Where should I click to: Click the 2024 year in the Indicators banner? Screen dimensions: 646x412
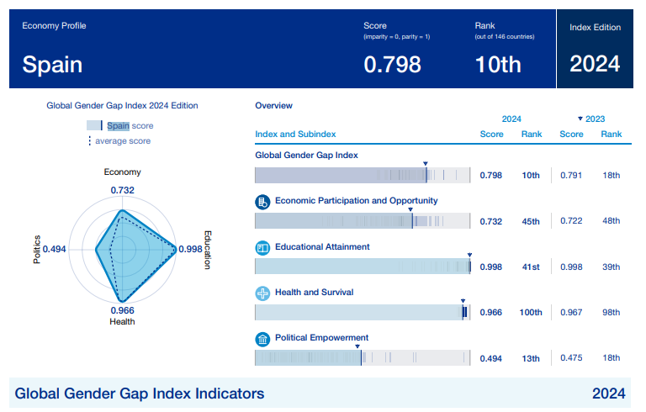tap(608, 394)
